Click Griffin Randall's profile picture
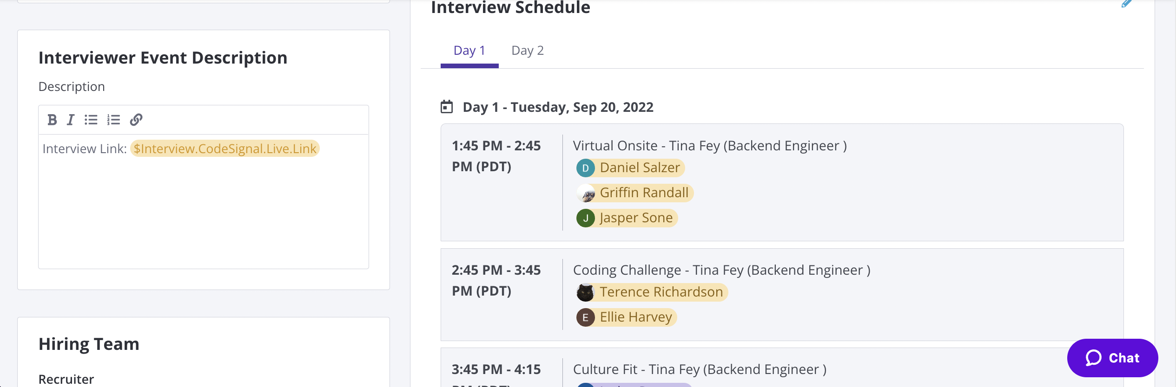Viewport: 1176px width, 387px height. point(586,193)
